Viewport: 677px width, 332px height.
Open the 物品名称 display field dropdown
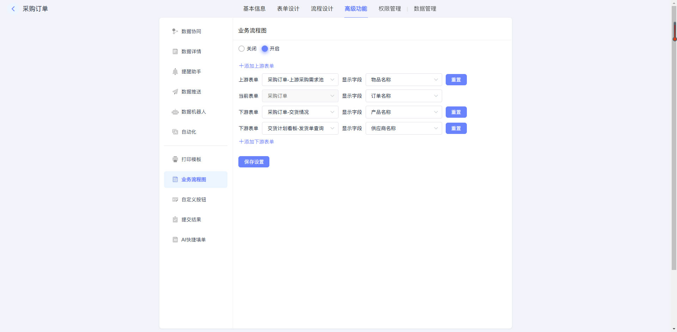403,80
